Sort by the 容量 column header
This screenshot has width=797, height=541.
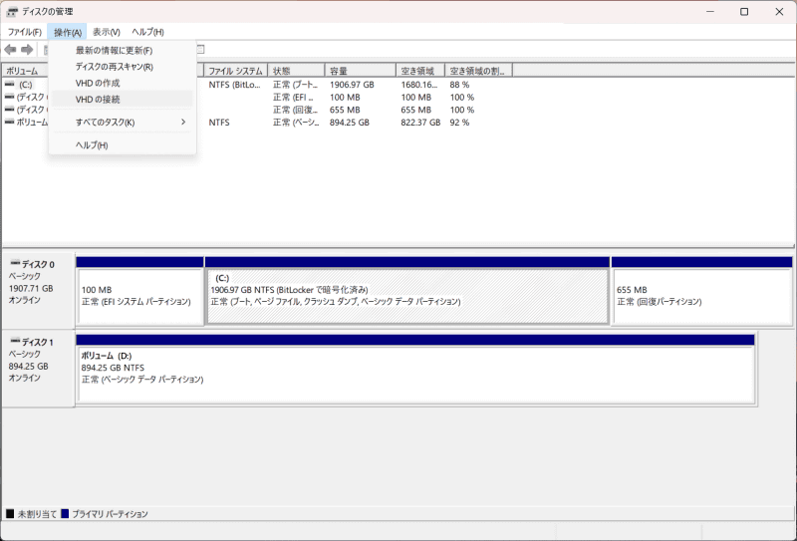360,71
